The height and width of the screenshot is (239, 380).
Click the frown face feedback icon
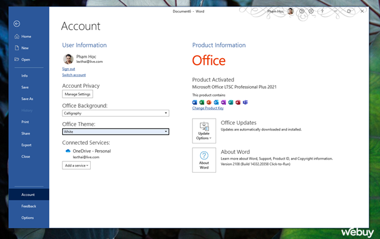tap(312, 11)
